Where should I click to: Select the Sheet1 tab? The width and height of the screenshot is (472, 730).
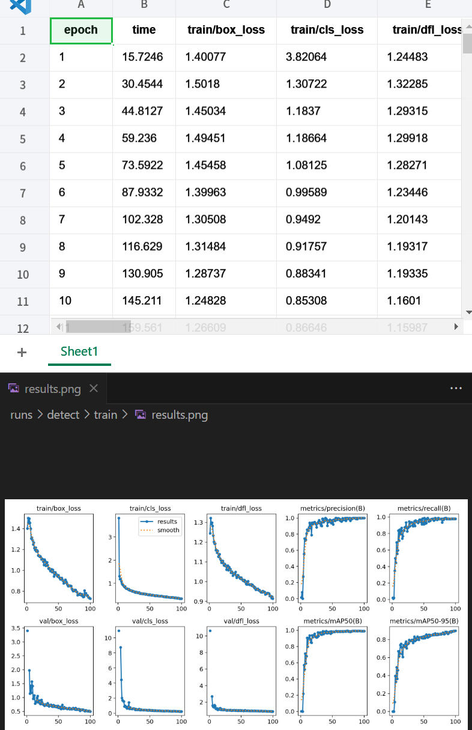click(x=79, y=351)
